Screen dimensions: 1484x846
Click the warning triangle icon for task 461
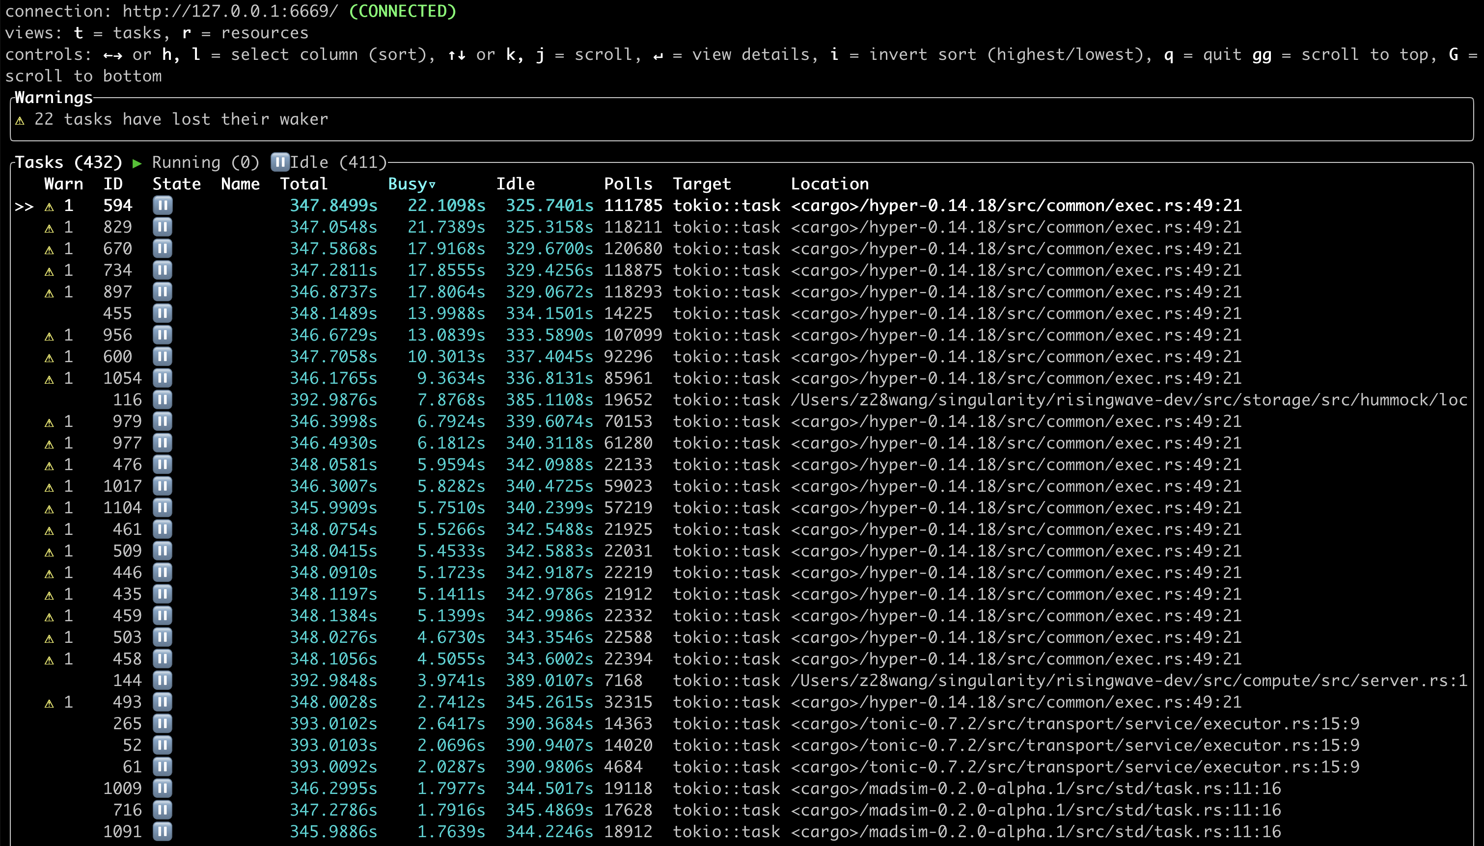(x=50, y=530)
